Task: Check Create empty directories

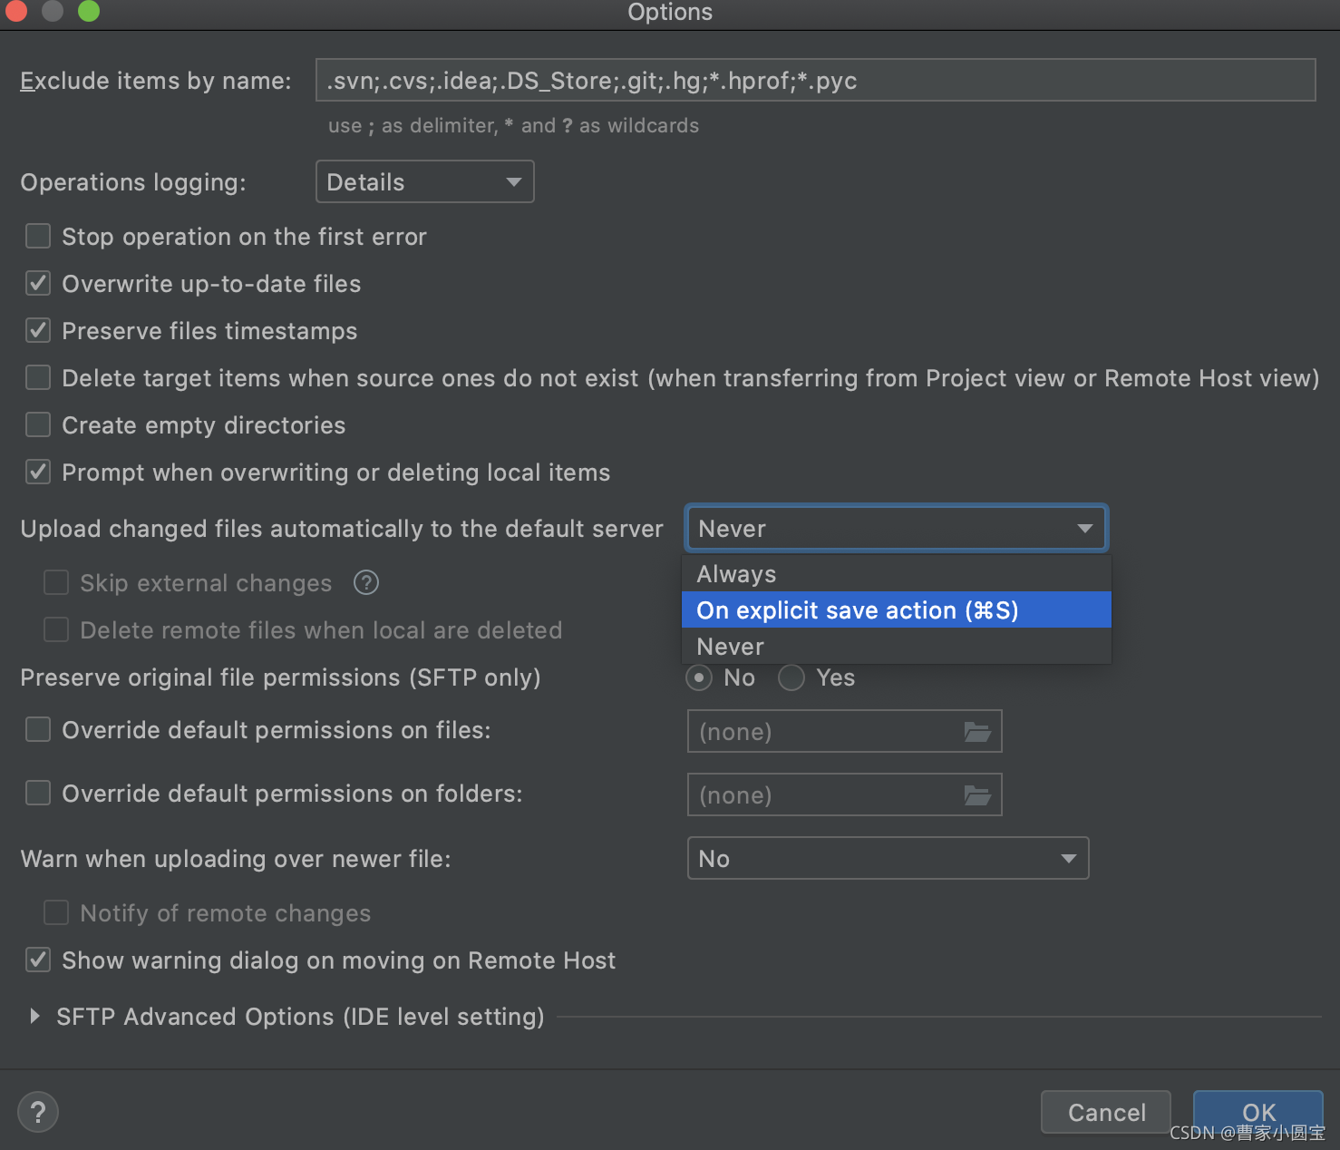Action: pos(38,424)
